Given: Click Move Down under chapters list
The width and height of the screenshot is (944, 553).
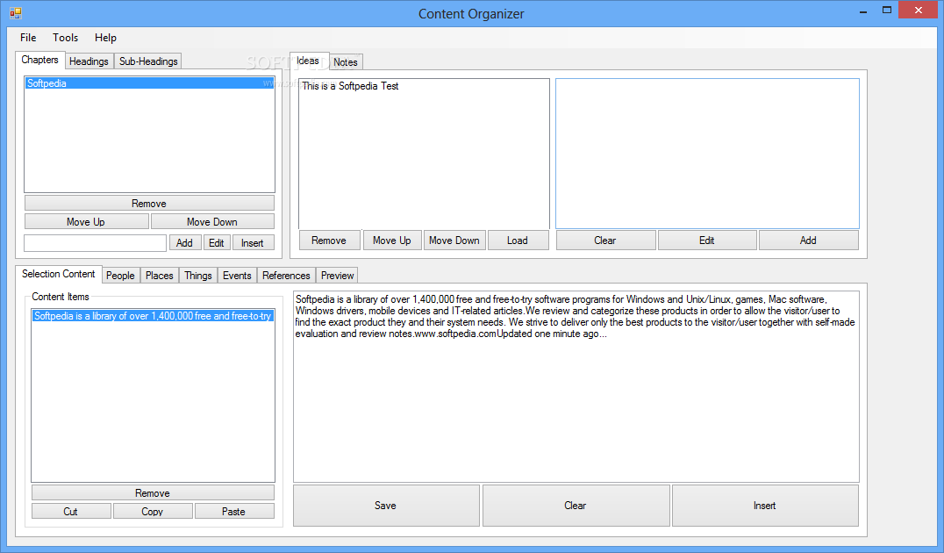Looking at the screenshot, I should [x=212, y=222].
